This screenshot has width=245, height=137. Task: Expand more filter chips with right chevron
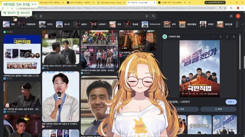(242, 24)
